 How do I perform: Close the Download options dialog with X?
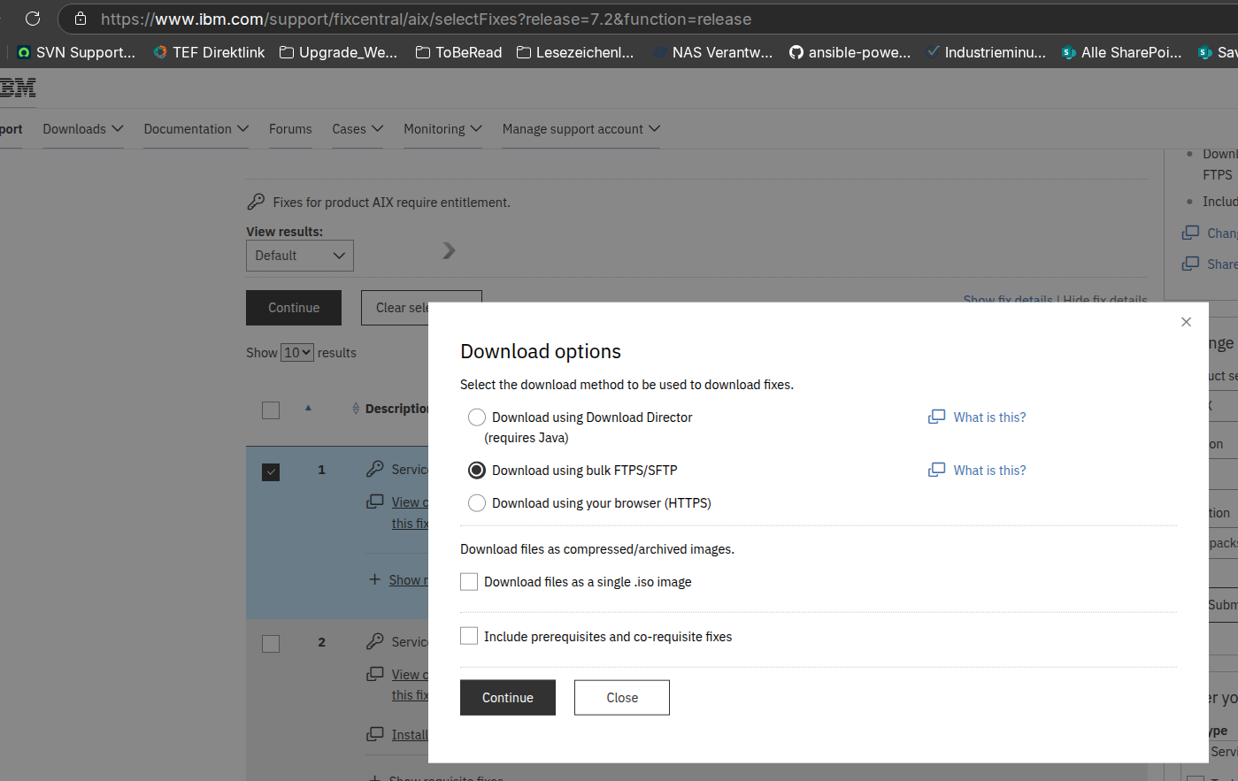pos(1186,322)
